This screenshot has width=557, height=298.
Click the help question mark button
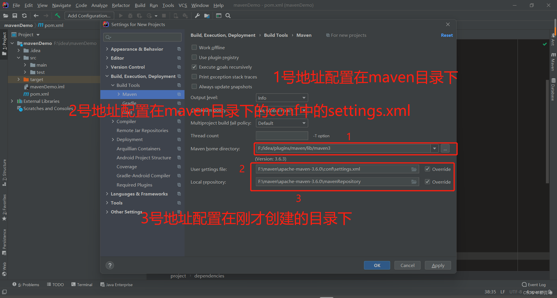(x=110, y=265)
